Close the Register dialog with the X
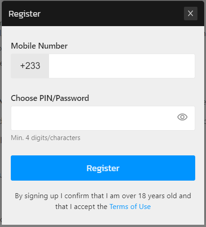This screenshot has height=227, width=206. [191, 14]
